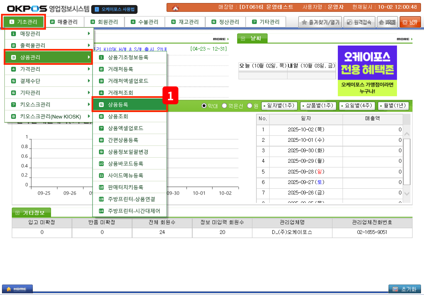
Task: Select the 막대 chart radio button
Action: 204,106
